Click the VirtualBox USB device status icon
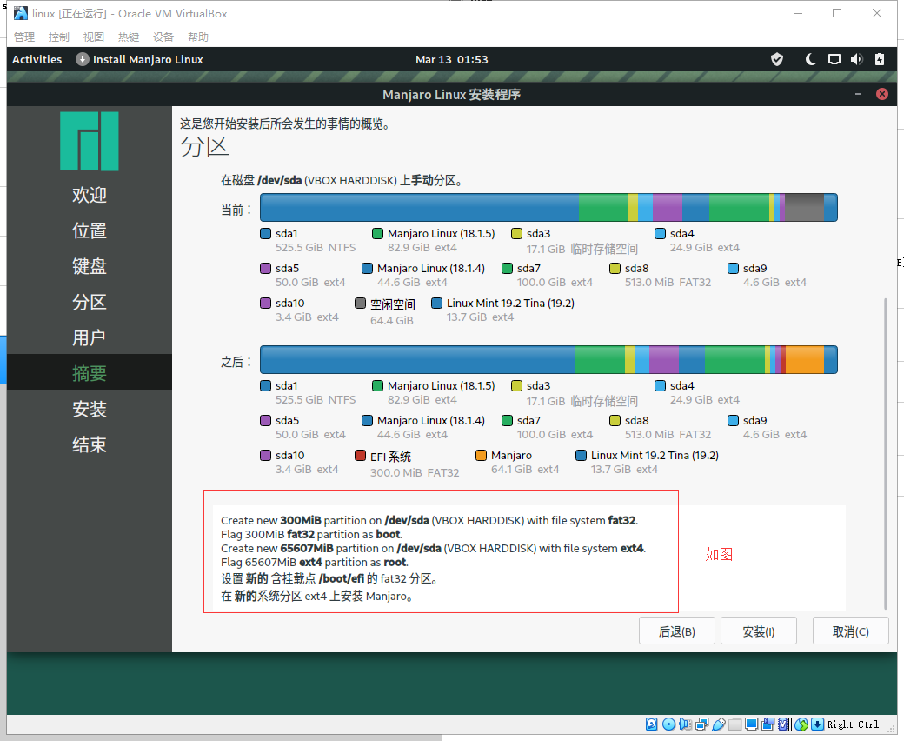The height and width of the screenshot is (741, 904). 719,724
